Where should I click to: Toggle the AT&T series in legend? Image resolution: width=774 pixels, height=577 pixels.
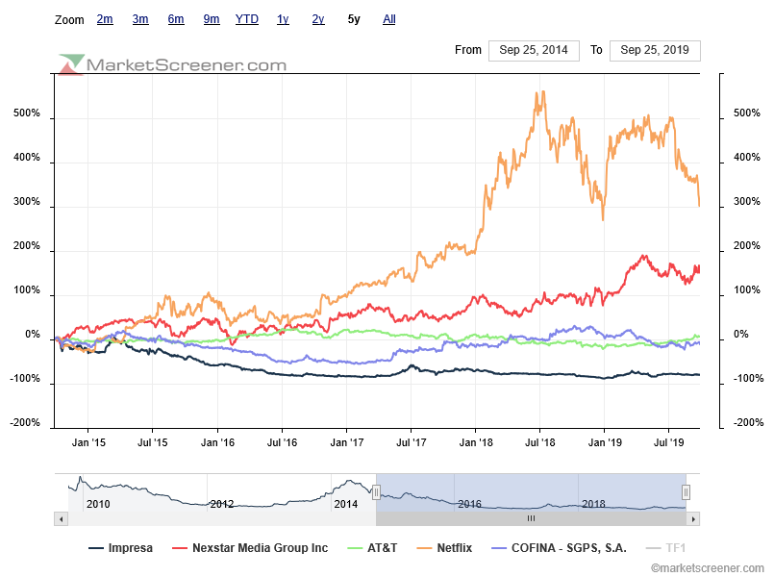(372, 548)
